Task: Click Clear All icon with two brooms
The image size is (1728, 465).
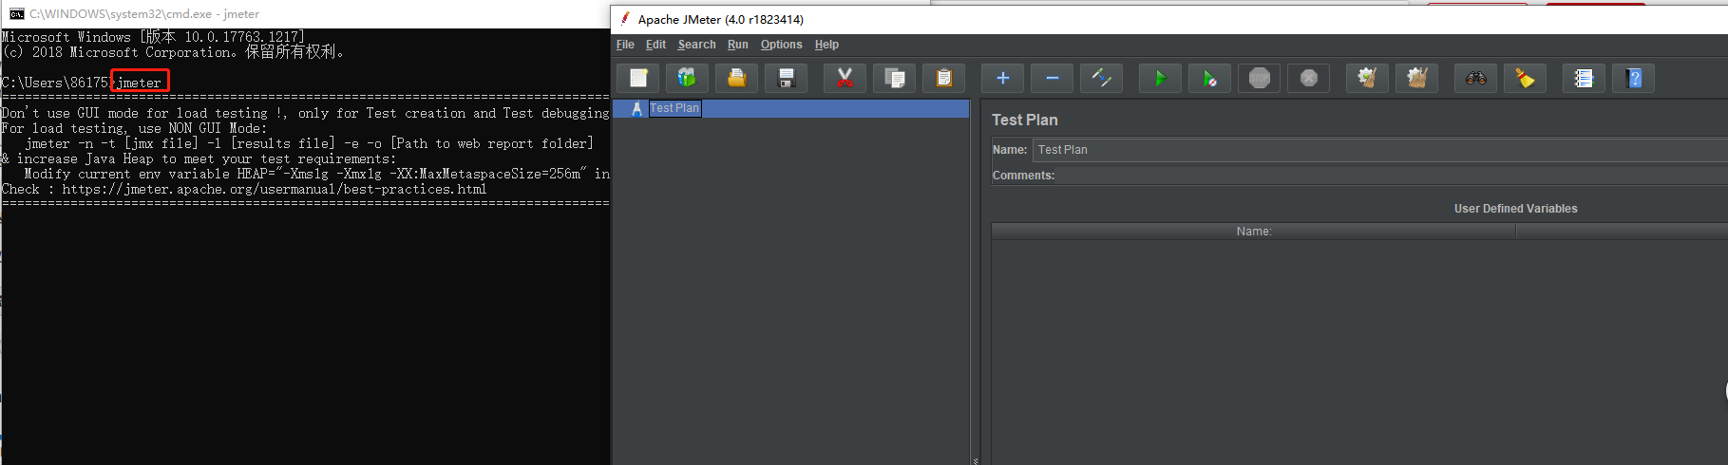Action: [x=1416, y=78]
